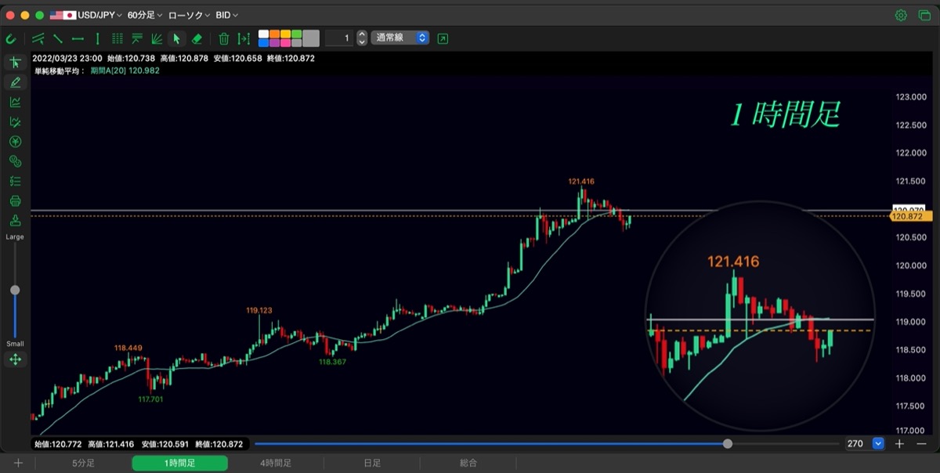Select the Fibonacci fan tool
940x473 pixels.
click(157, 38)
